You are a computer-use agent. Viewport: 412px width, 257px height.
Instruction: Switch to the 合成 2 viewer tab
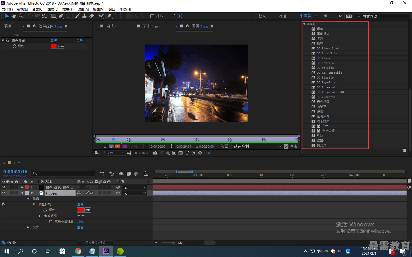pos(112,26)
